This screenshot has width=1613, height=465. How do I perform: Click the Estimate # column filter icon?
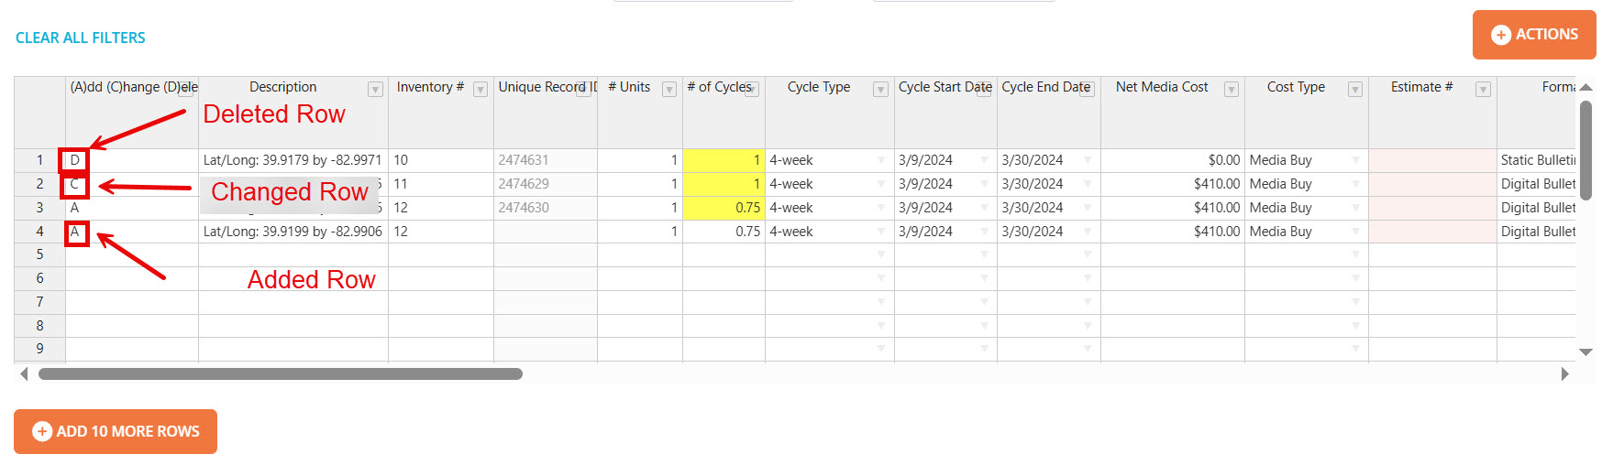point(1483,90)
